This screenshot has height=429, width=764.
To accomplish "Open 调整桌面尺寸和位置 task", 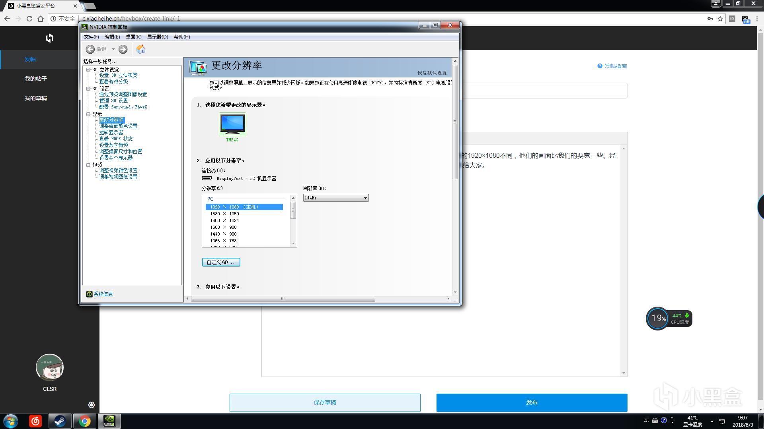I will click(121, 151).
